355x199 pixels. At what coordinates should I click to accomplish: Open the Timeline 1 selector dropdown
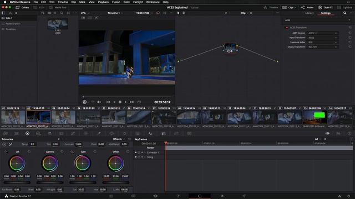[115, 13]
